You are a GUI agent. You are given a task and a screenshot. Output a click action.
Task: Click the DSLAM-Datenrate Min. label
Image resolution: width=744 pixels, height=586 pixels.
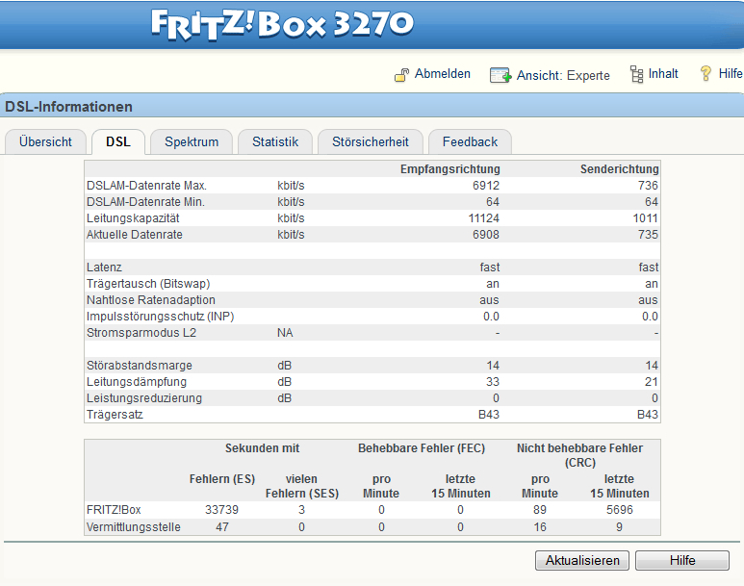(145, 202)
